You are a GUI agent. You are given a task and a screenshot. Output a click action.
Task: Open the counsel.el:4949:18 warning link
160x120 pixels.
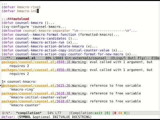tap(36, 62)
